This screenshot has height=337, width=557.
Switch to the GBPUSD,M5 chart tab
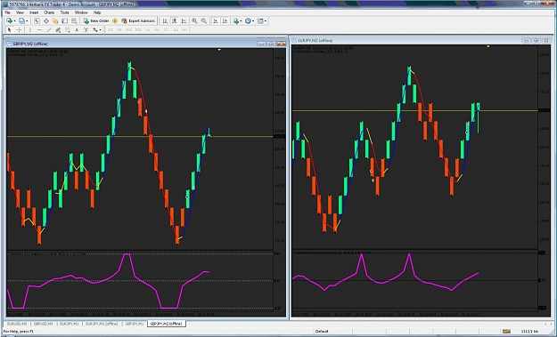44,324
